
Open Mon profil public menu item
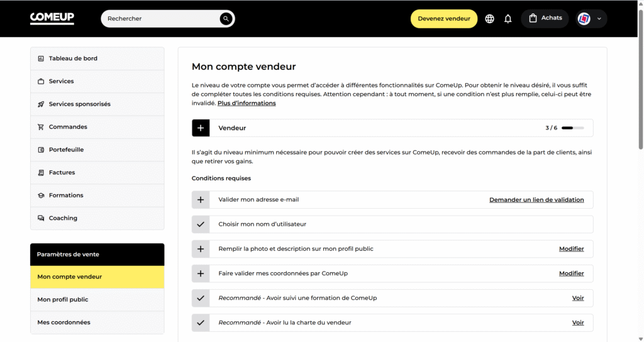click(x=63, y=300)
